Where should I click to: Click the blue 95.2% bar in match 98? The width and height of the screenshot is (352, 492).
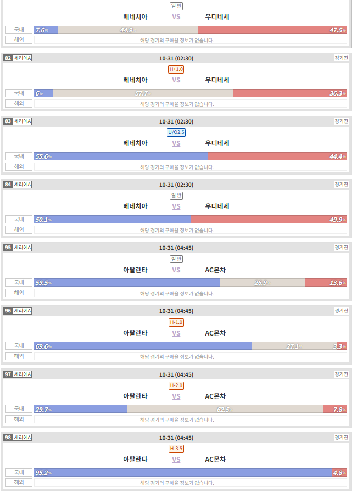point(183,473)
